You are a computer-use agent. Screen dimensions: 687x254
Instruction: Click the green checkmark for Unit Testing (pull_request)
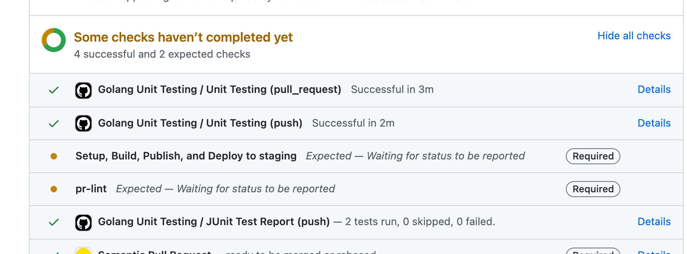[x=53, y=90]
